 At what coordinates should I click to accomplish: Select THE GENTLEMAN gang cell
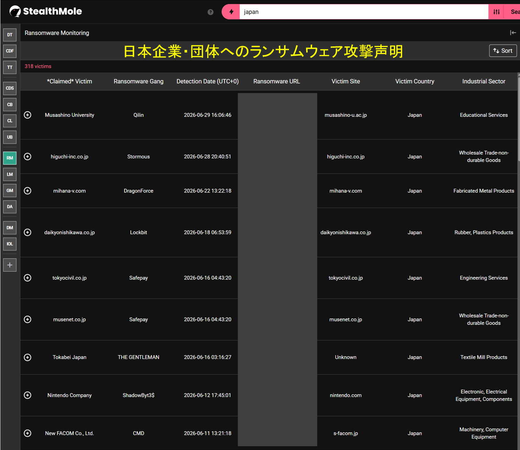pyautogui.click(x=139, y=357)
